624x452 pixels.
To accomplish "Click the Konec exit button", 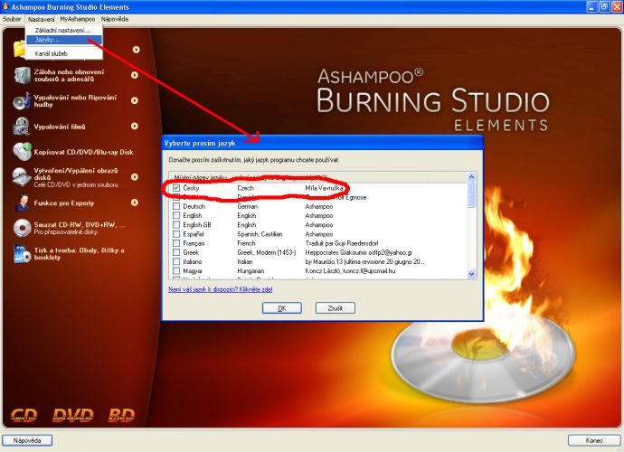I will point(594,440).
